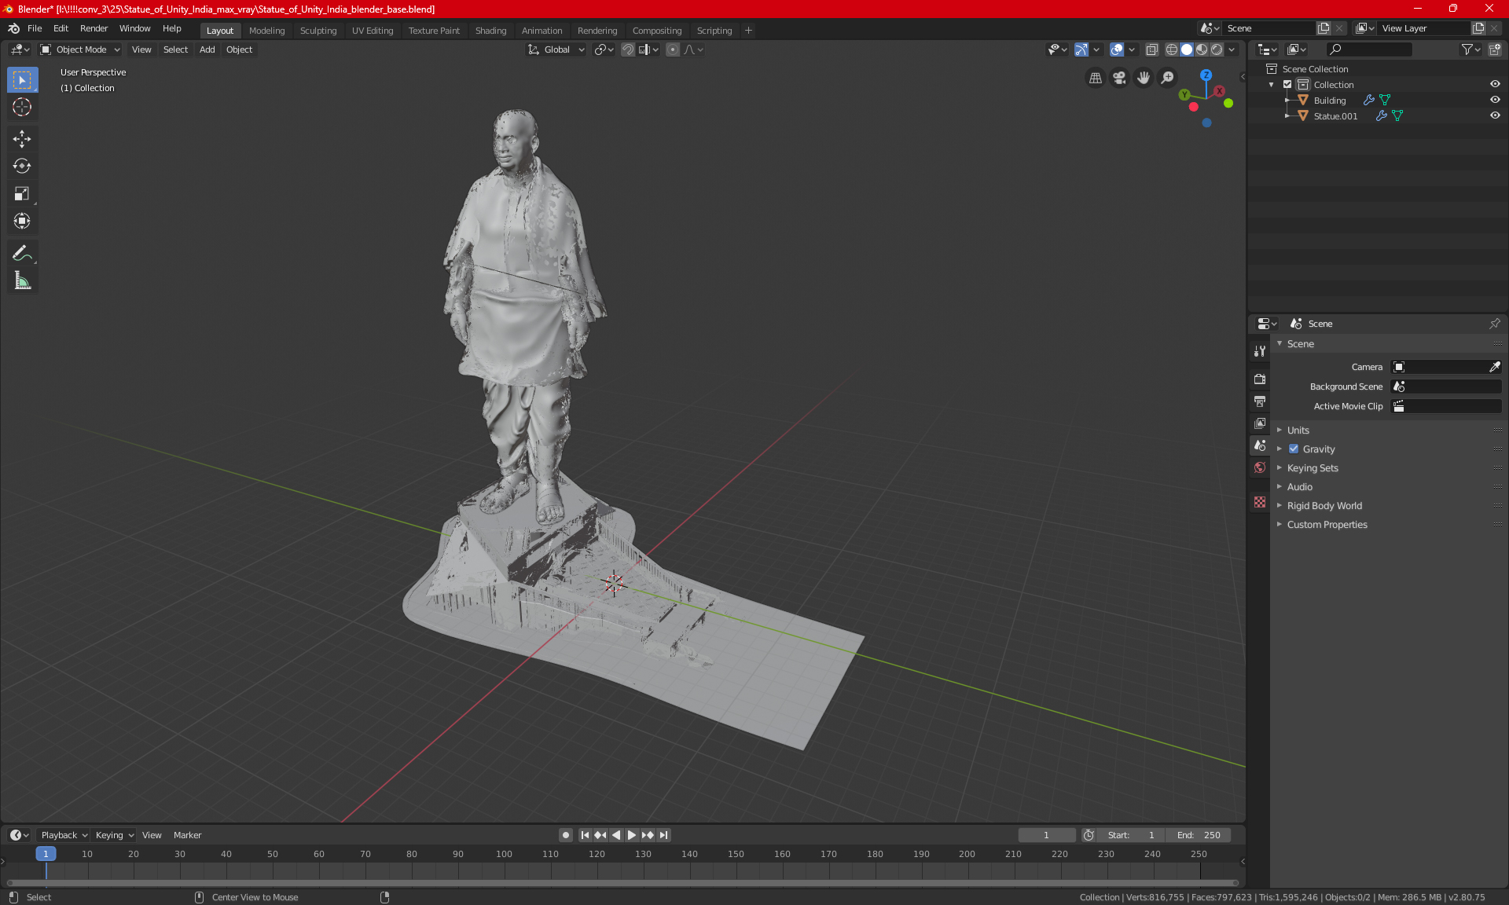Open the viewport Add menu

(x=207, y=49)
